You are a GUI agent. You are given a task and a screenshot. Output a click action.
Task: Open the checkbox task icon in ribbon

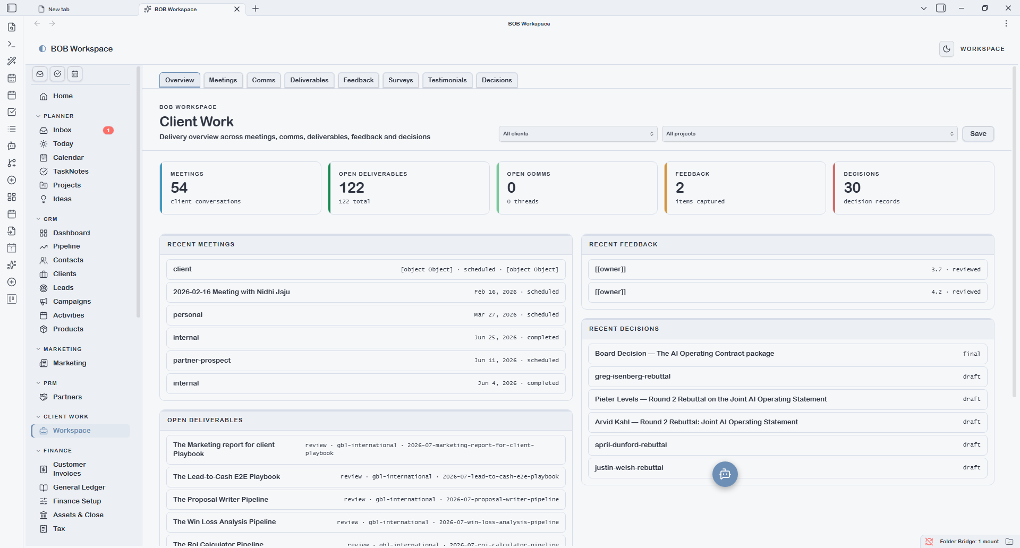click(x=12, y=112)
